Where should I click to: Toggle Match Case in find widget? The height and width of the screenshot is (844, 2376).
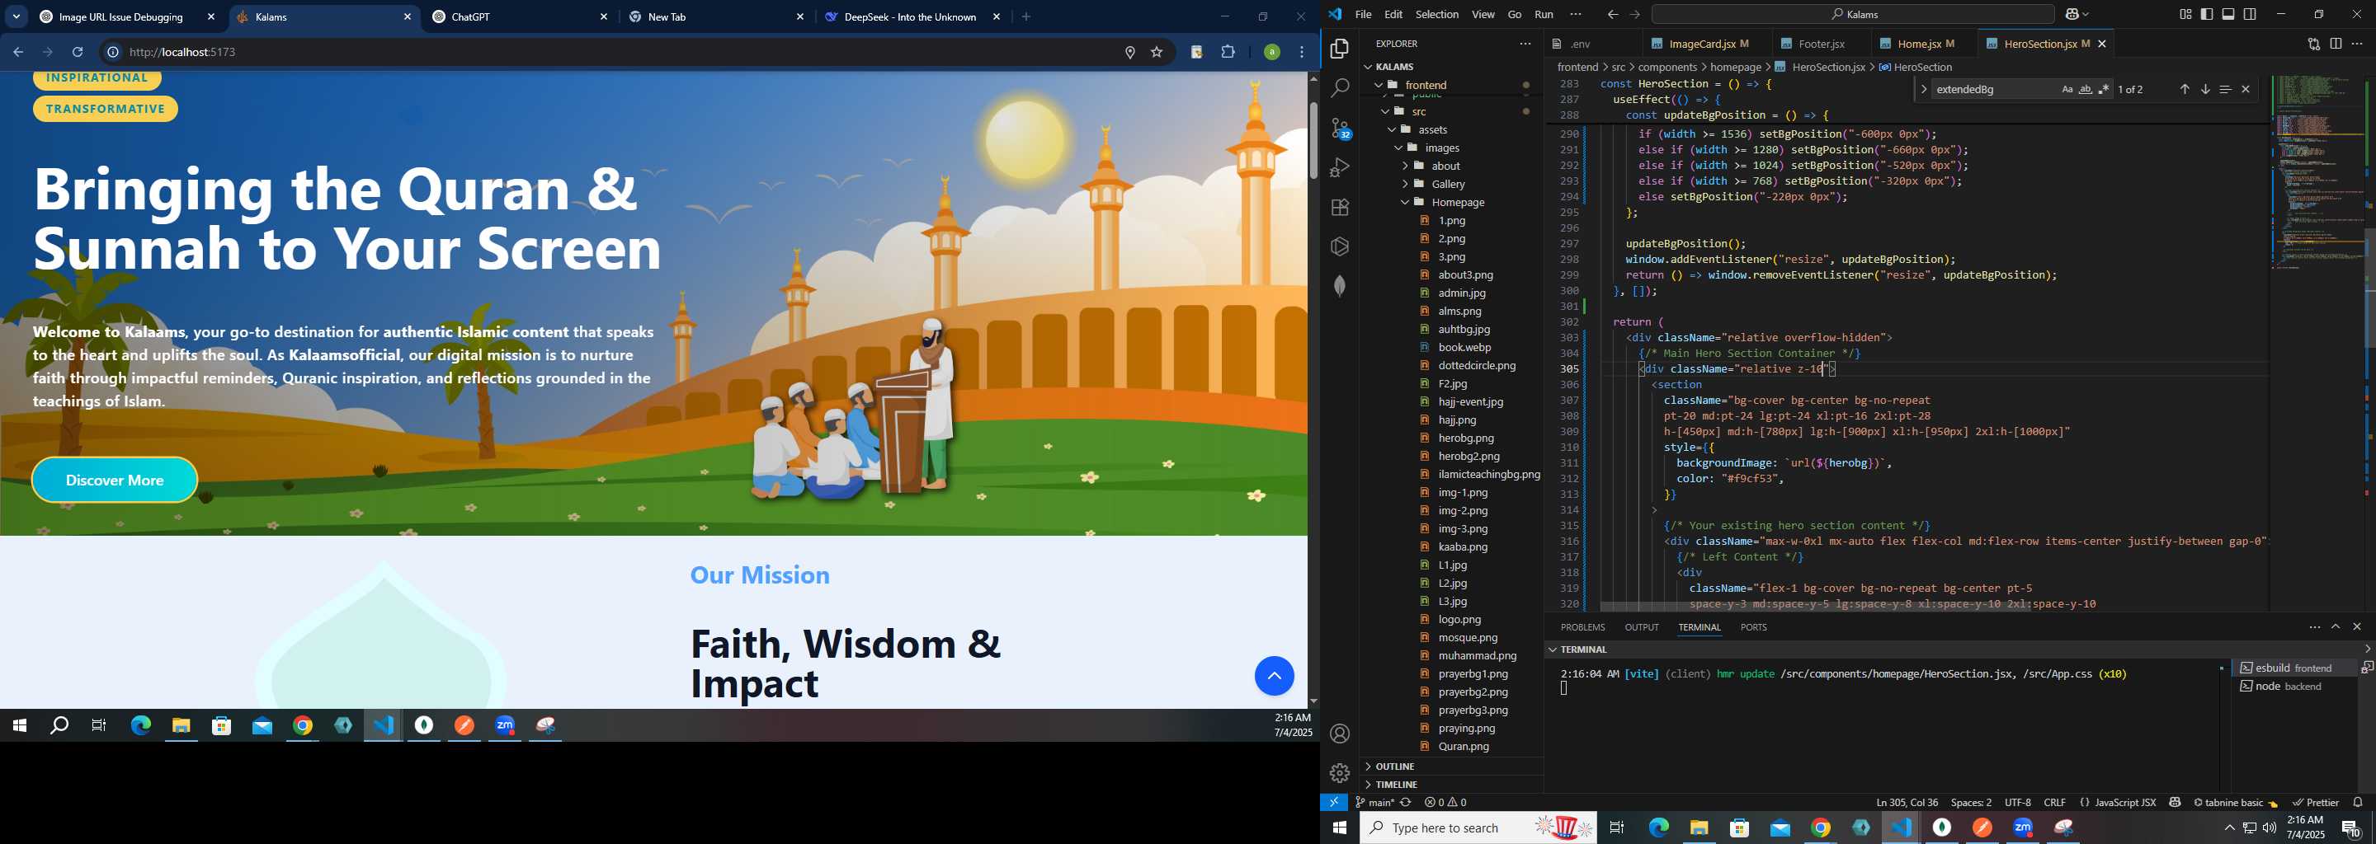[x=2066, y=89]
